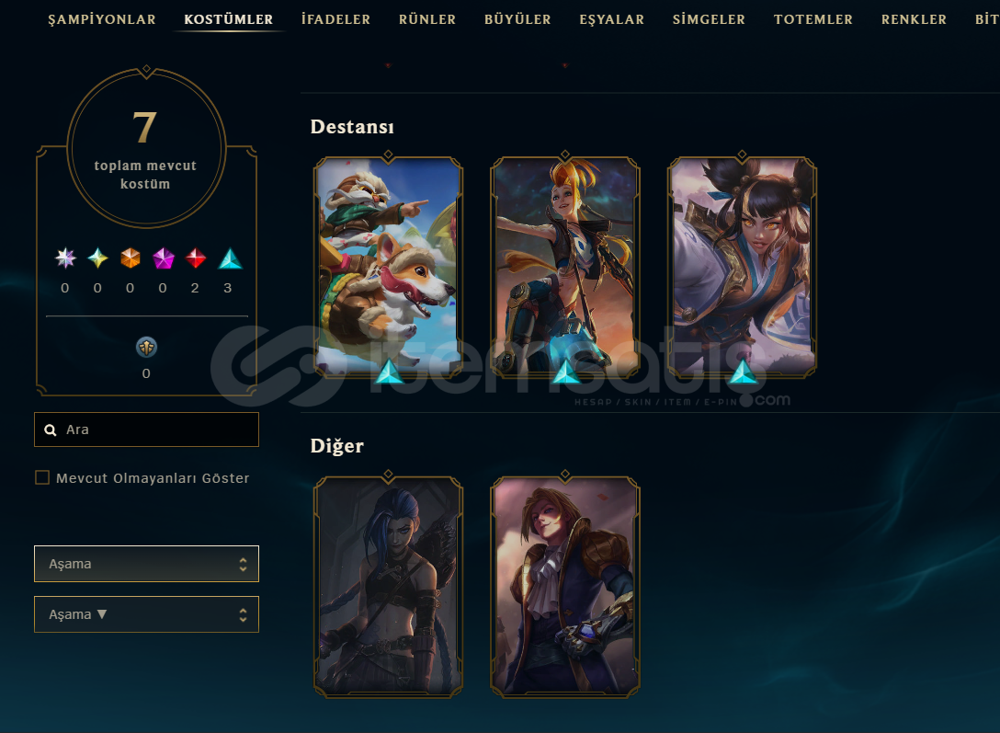Click the red Epic rarity gem icon
Image resolution: width=1000 pixels, height=733 pixels.
click(195, 258)
